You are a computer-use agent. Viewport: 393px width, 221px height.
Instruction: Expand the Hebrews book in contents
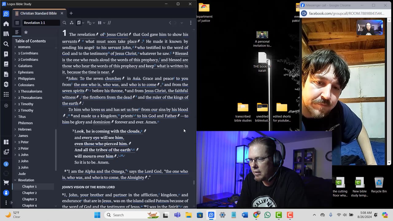tap(15, 129)
